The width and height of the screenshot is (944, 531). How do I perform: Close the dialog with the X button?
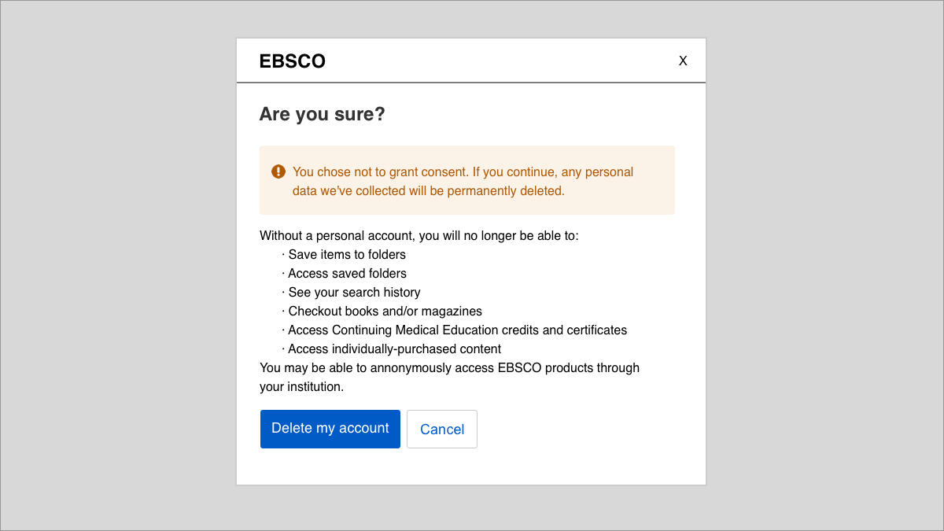[683, 61]
